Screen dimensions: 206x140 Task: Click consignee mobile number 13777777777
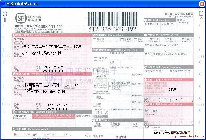pyautogui.click(x=57, y=105)
